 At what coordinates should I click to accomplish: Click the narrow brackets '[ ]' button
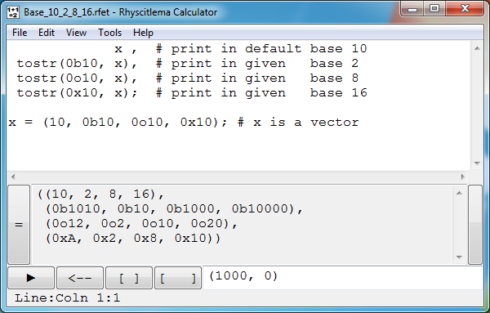tap(129, 278)
